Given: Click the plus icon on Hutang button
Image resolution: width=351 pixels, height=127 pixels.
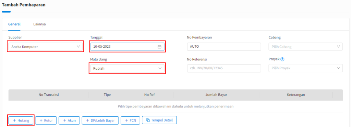Looking at the screenshot, I should click(14, 120).
